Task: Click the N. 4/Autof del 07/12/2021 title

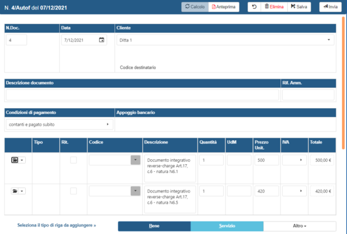Action: click(x=36, y=8)
